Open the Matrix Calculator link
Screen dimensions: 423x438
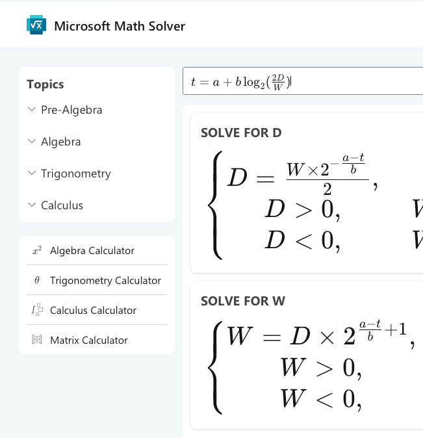[97, 340]
